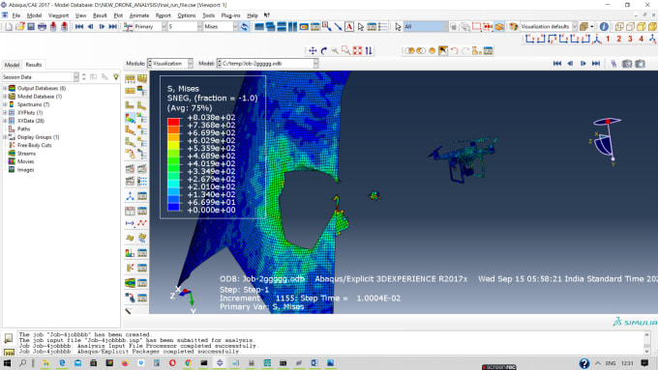Expand the Output Databases tree node
658x370 pixels.
(5, 89)
